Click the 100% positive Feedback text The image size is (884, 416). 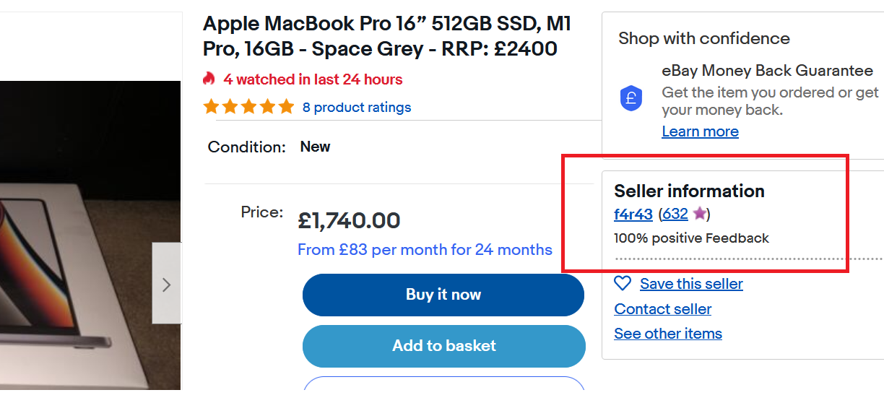coord(691,238)
